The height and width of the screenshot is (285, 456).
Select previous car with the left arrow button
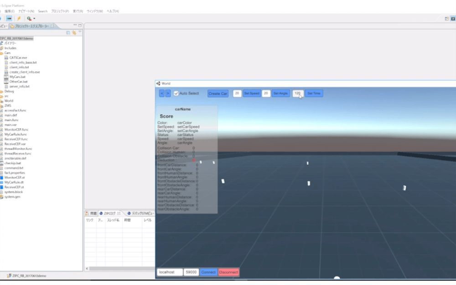[x=161, y=93]
